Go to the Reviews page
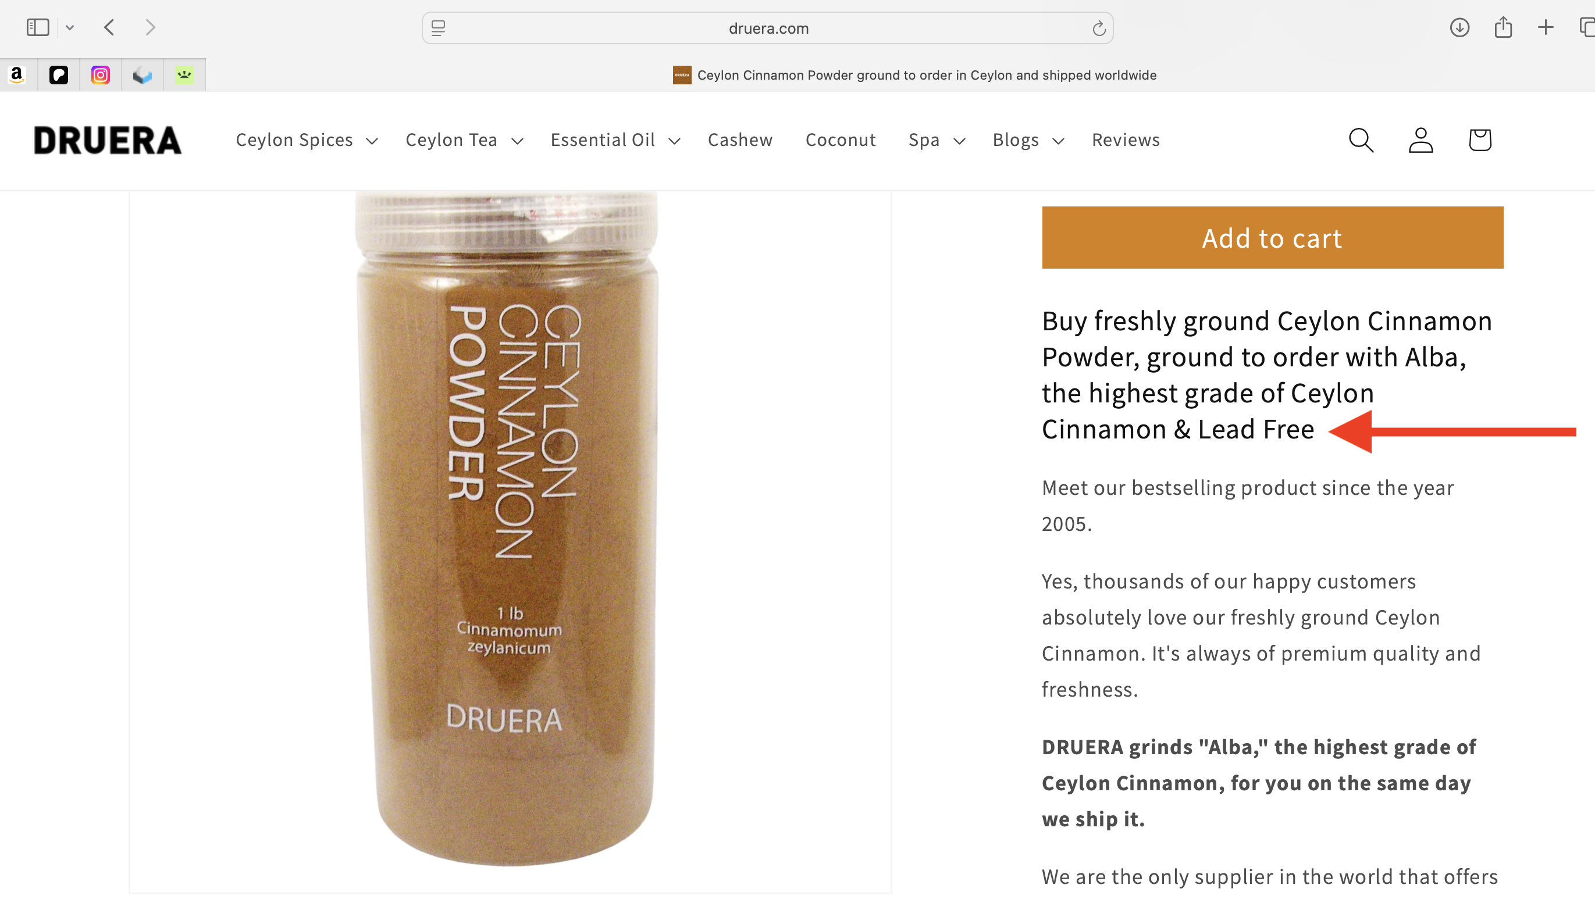 [1126, 140]
